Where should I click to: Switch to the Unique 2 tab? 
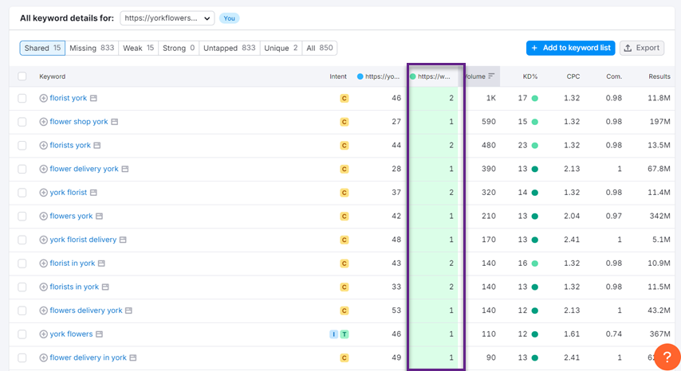281,48
